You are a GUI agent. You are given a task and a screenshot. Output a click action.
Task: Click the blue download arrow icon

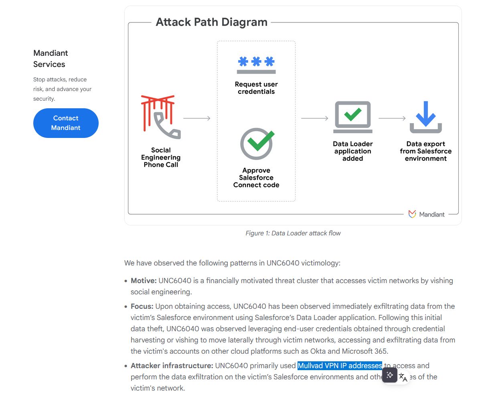(x=425, y=117)
